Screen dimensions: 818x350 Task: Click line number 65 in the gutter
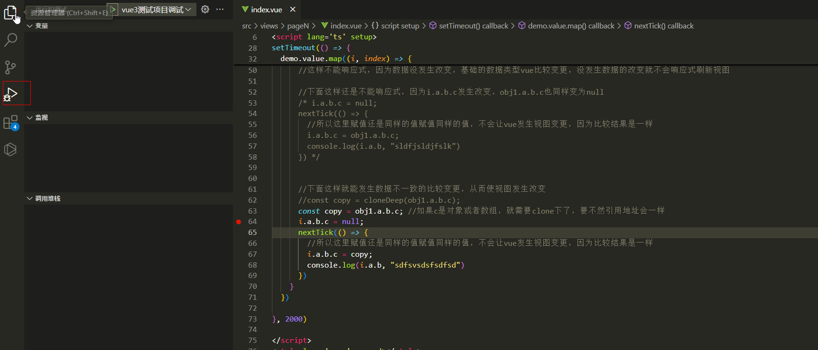252,233
